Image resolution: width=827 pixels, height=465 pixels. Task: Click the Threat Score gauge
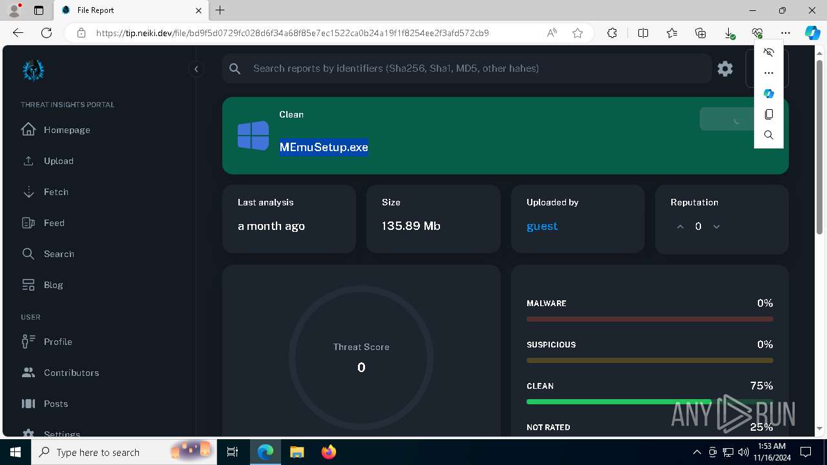(361, 358)
